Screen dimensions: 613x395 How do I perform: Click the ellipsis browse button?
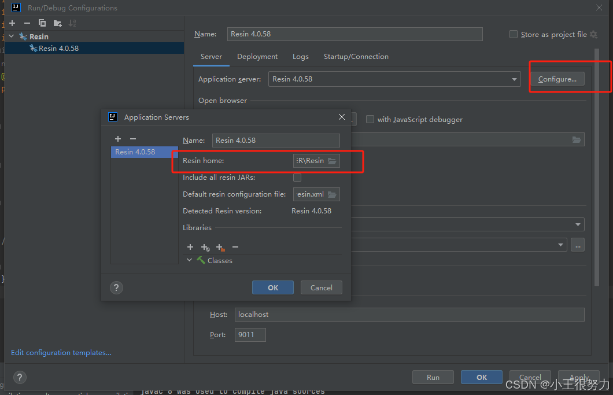tap(578, 245)
